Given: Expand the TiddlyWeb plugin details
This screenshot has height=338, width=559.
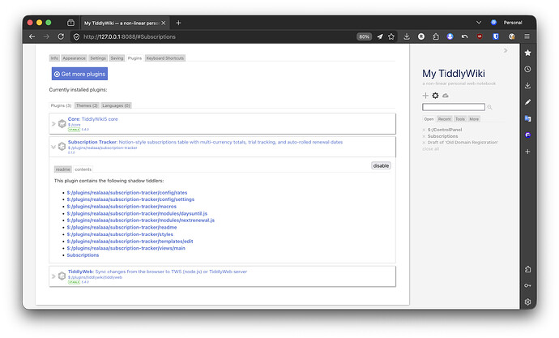Looking at the screenshot, I should click(53, 276).
